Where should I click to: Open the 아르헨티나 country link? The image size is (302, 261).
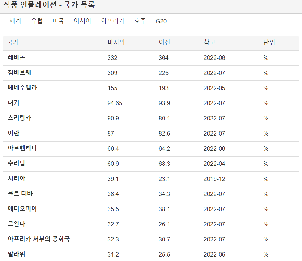pos(22,148)
